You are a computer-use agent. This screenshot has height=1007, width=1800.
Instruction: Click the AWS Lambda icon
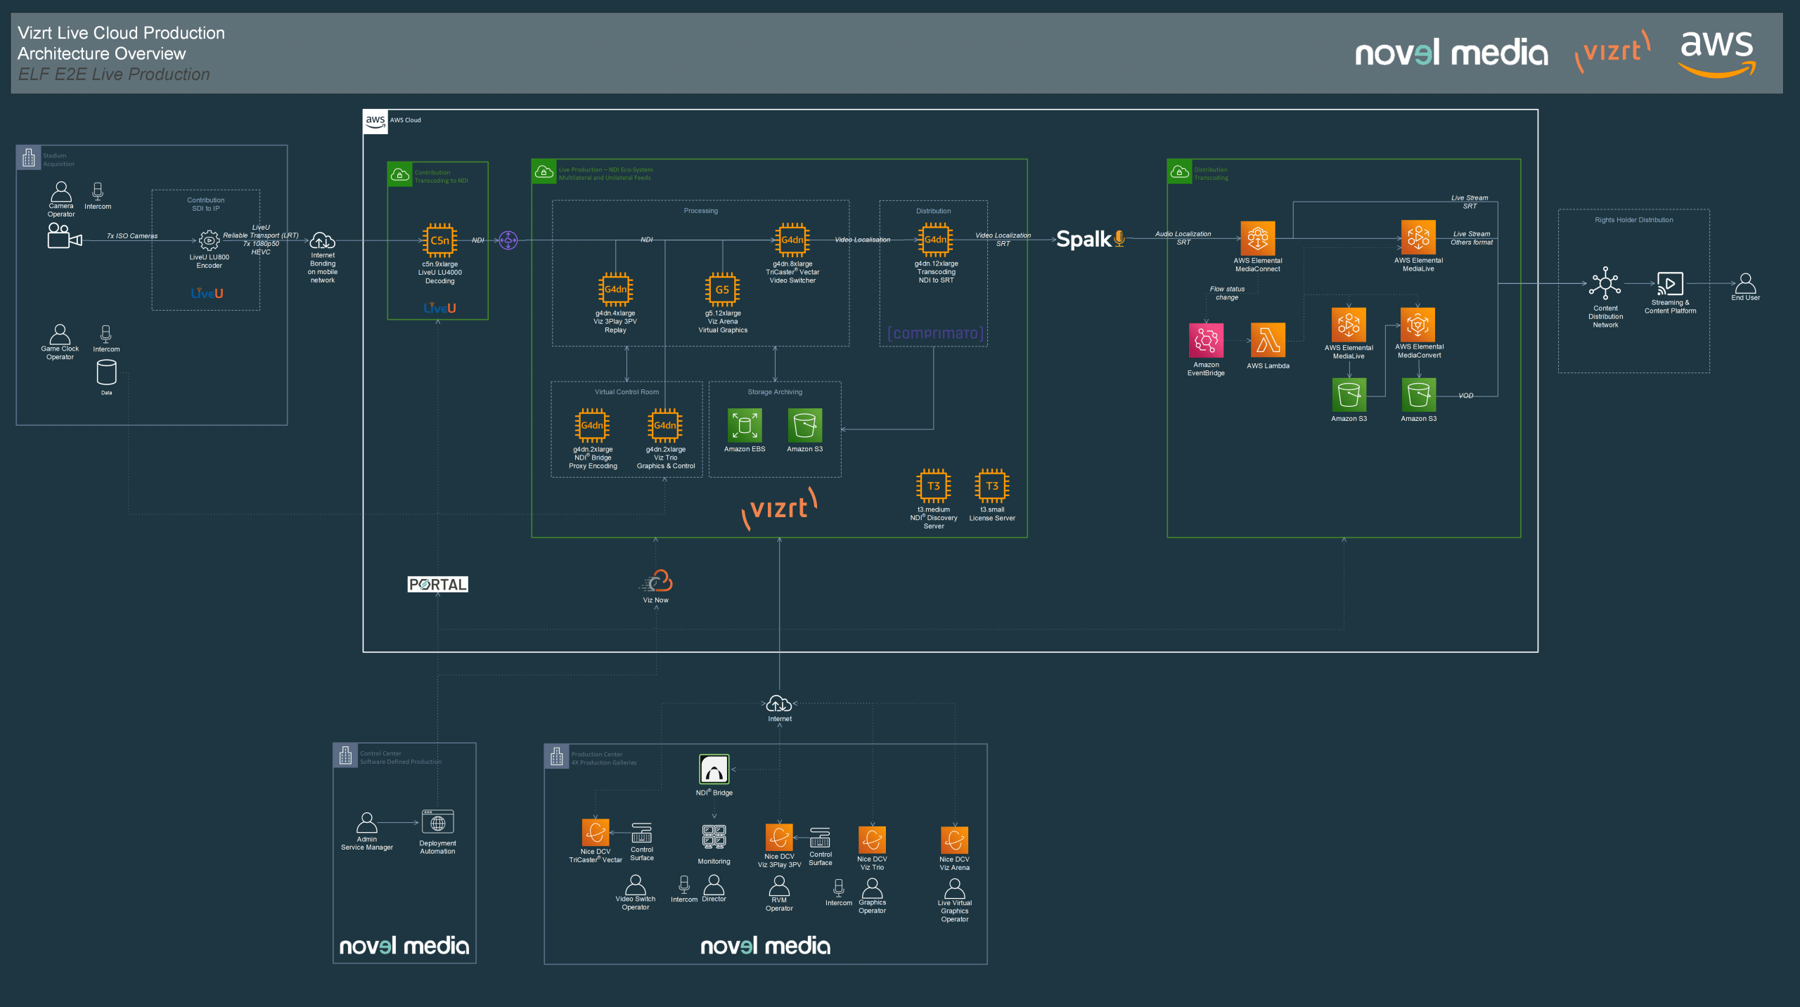[1268, 341]
